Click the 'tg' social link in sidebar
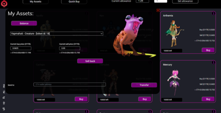221x113 pixels. [4, 98]
